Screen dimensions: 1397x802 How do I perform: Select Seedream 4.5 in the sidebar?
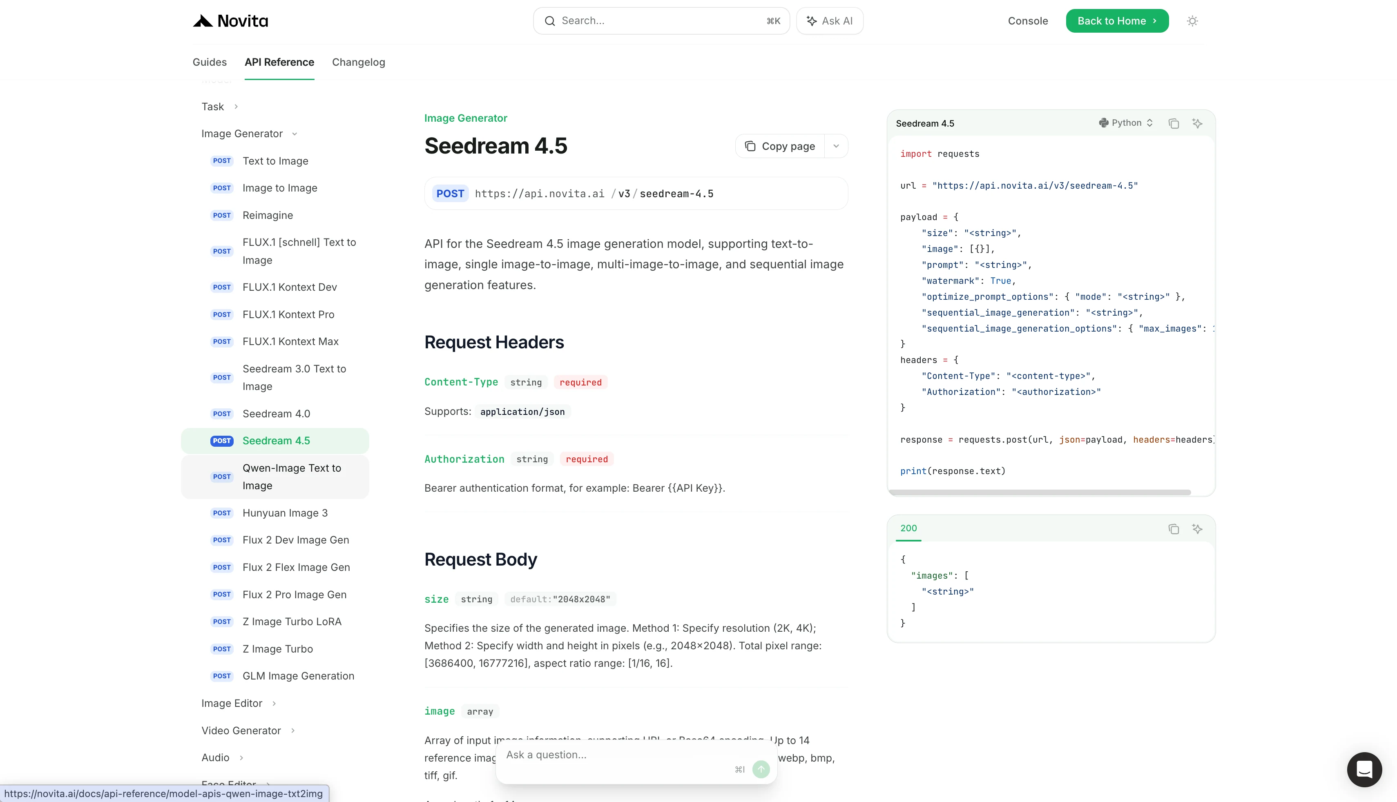coord(275,441)
